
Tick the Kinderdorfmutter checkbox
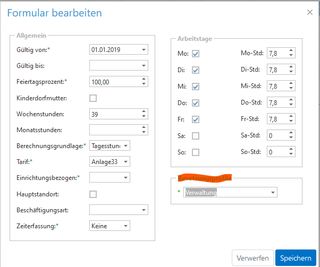[93, 98]
